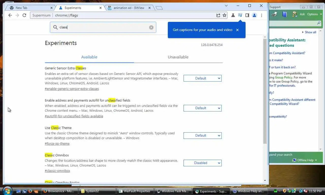Click the version number 126.0.6478.254
The image size is (325, 195).
[x=212, y=45]
